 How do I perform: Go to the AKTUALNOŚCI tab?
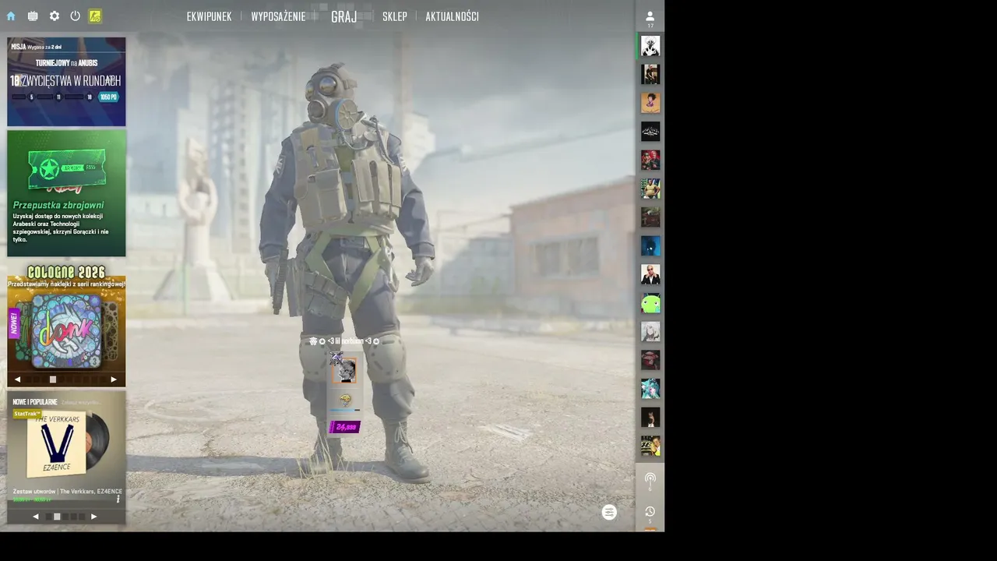pos(452,16)
